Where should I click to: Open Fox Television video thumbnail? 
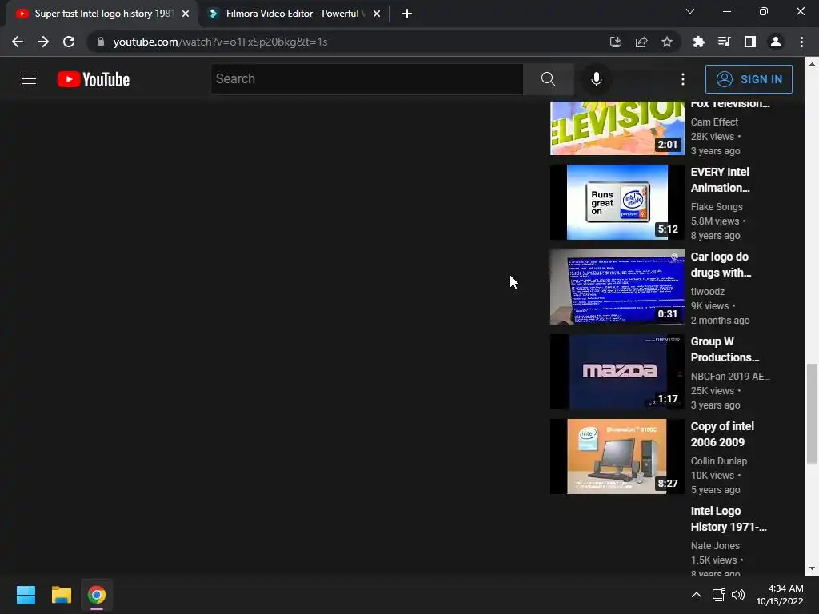coord(617,128)
